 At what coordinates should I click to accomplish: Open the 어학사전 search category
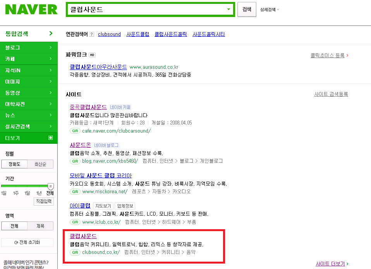pyautogui.click(x=29, y=104)
